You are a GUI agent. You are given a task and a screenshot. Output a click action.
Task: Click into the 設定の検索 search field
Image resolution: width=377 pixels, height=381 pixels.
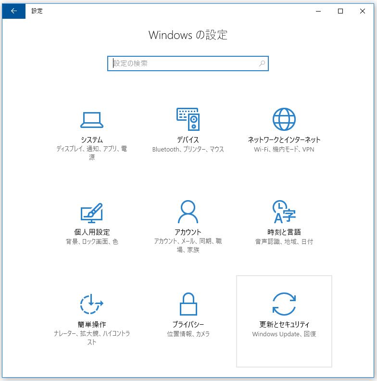point(188,63)
